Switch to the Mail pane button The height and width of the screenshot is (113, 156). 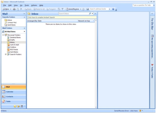click(14, 87)
